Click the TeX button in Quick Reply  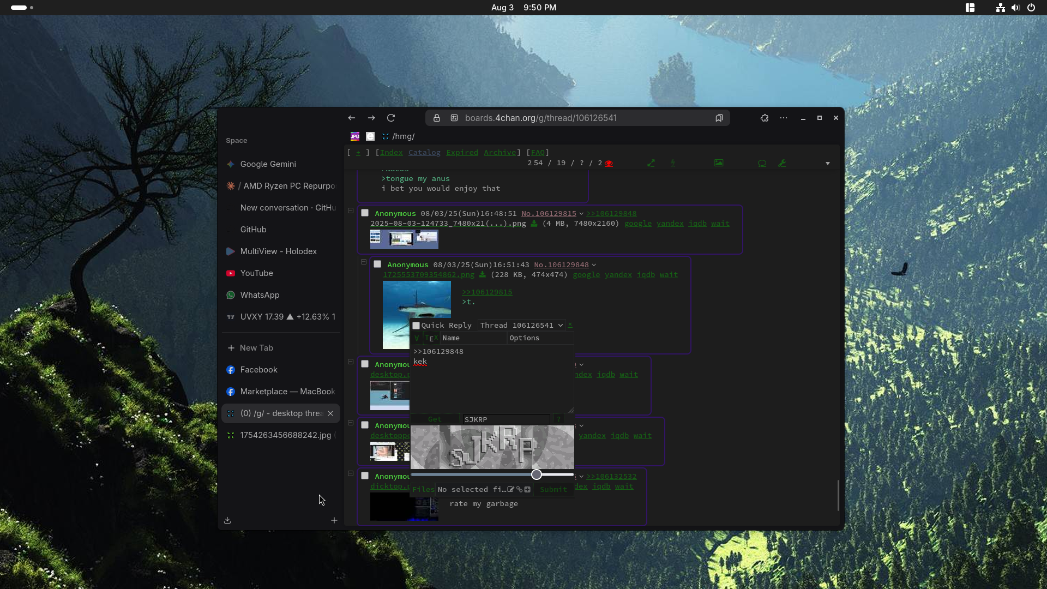tap(431, 338)
